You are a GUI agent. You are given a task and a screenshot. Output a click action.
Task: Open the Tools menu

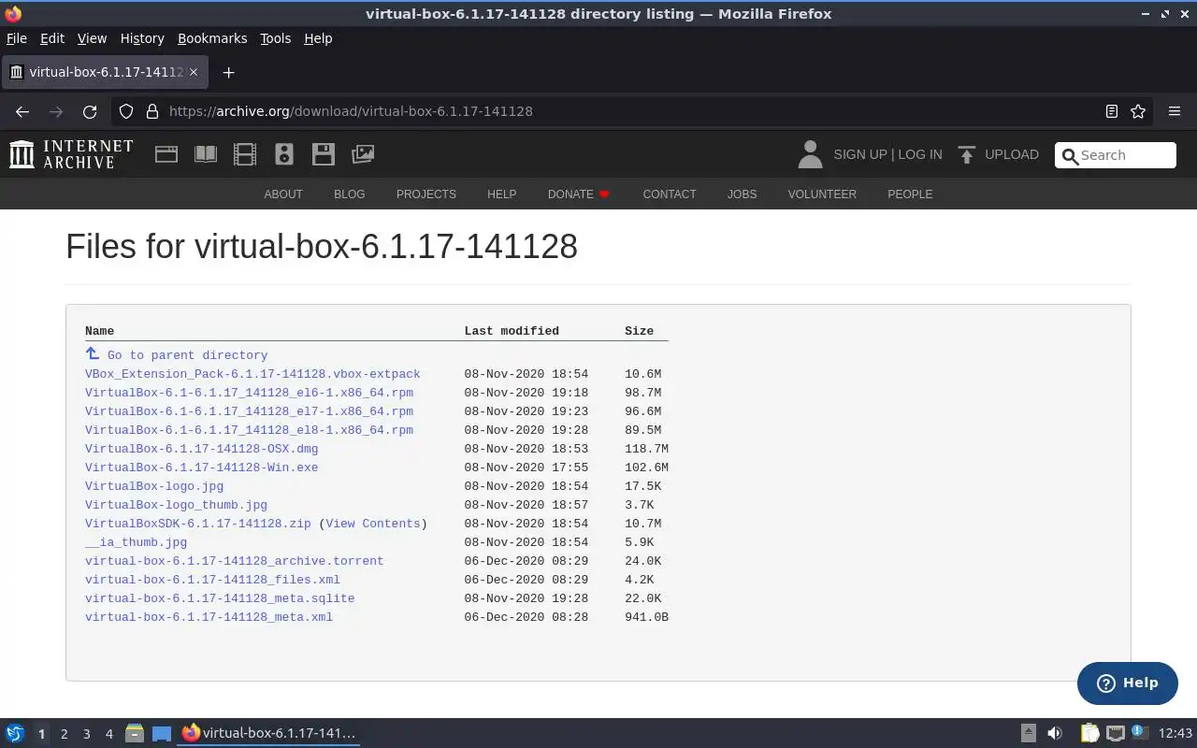click(x=276, y=38)
